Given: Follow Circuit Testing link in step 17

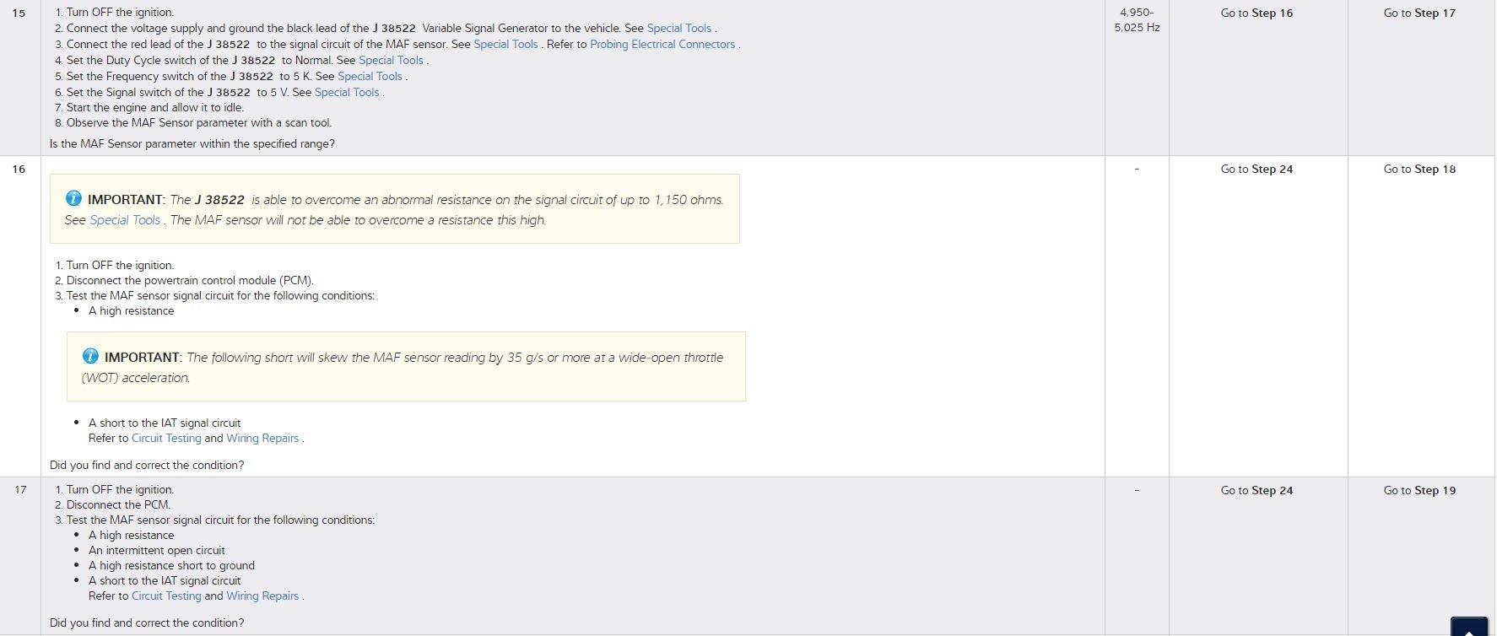Looking at the screenshot, I should (166, 596).
